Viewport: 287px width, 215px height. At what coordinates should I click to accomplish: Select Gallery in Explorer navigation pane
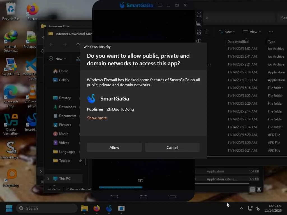coord(61,80)
